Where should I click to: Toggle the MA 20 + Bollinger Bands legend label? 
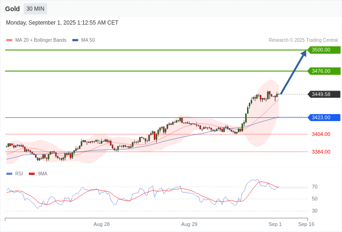point(41,40)
